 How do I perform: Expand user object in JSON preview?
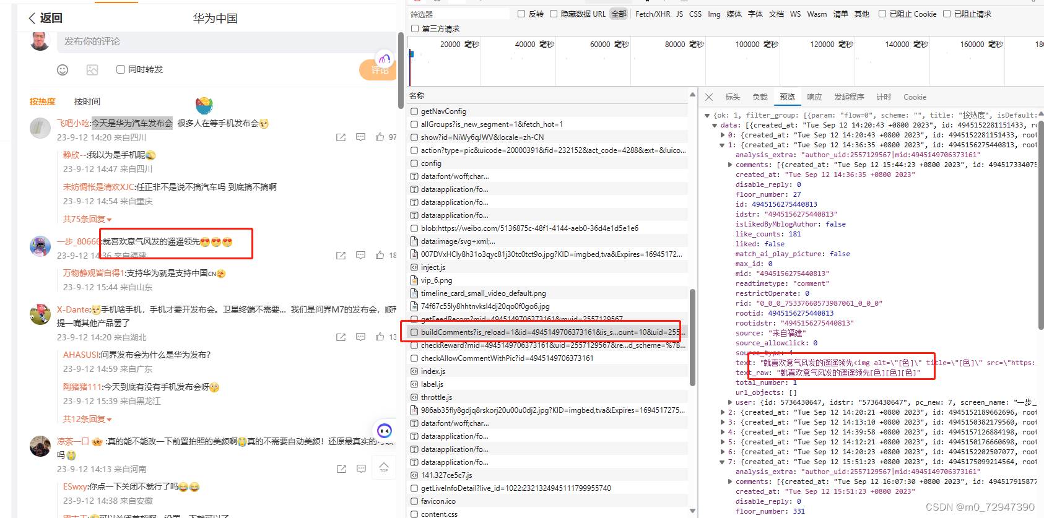[729, 402]
